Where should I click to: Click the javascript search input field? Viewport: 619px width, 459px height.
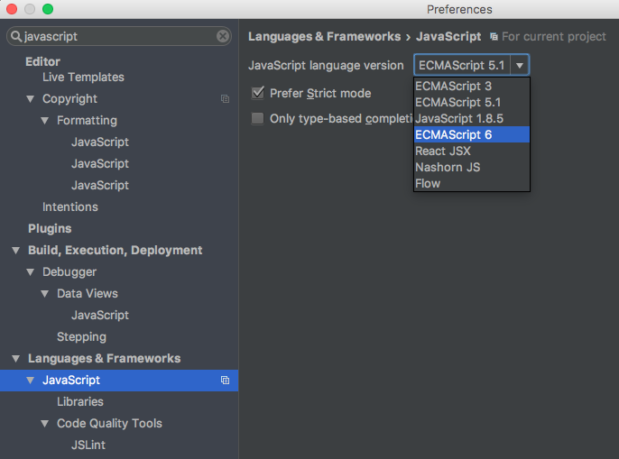117,37
